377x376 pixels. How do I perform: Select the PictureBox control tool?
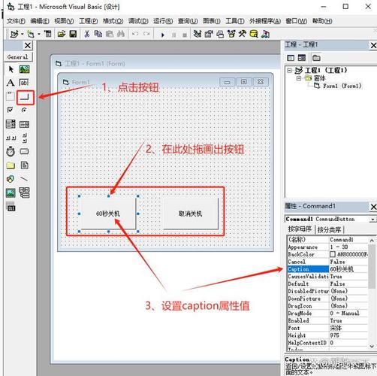coord(24,69)
